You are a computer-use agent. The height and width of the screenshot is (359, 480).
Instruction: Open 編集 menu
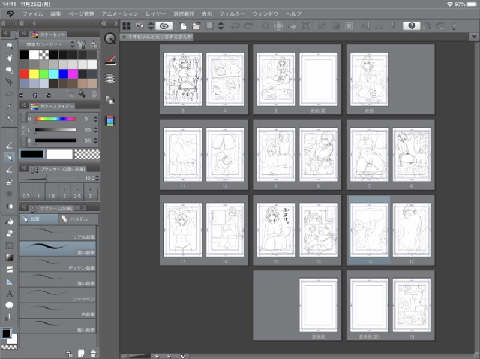click(x=56, y=14)
